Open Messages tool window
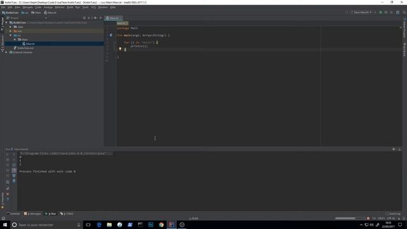407x229 pixels. 32,214
